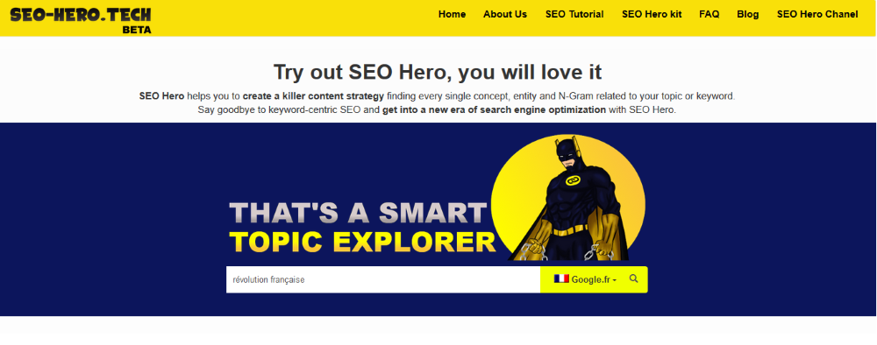This screenshot has height=345, width=877.
Task: Click the SEO-HERO.TECH beta logo
Action: pyautogui.click(x=81, y=20)
